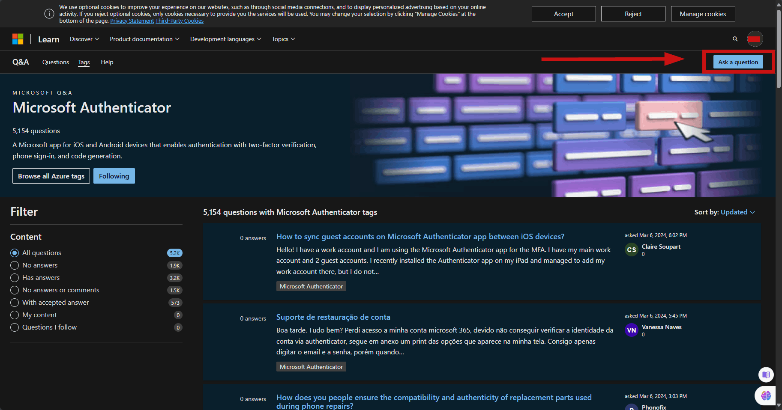Open the guest accounts sync question

click(420, 237)
